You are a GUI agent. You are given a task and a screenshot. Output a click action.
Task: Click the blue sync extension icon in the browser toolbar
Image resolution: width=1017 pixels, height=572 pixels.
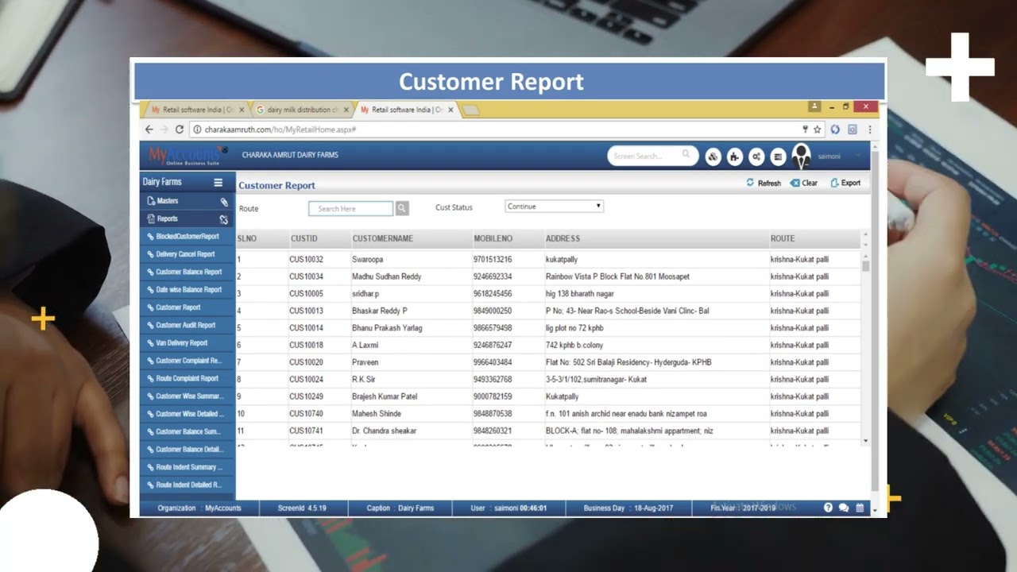[x=835, y=129]
